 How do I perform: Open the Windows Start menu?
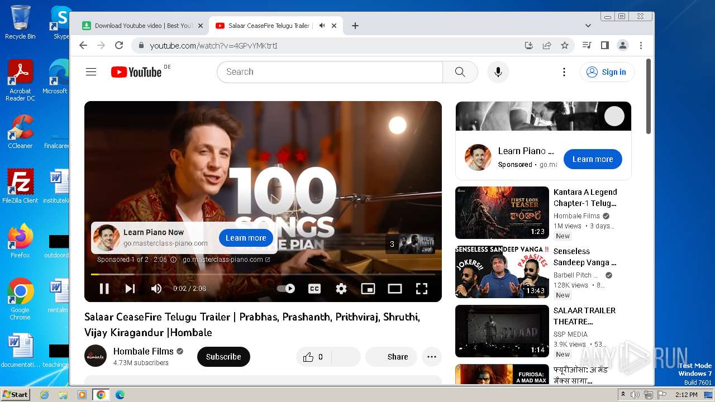(x=16, y=394)
